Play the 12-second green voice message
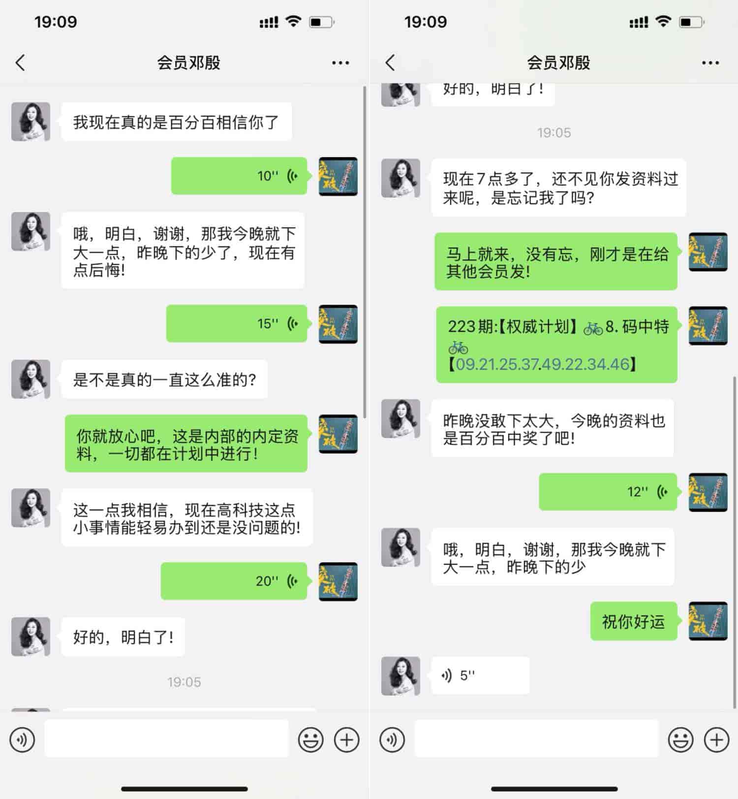 click(x=608, y=492)
